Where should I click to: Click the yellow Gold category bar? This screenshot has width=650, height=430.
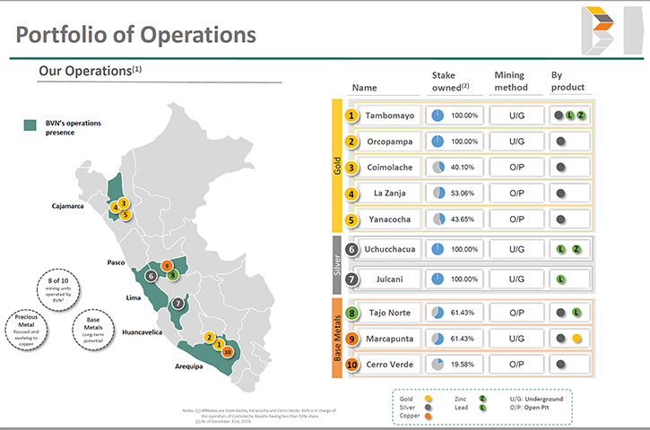pos(337,166)
